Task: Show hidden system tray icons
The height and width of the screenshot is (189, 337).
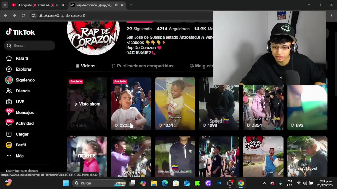Action: point(265,183)
